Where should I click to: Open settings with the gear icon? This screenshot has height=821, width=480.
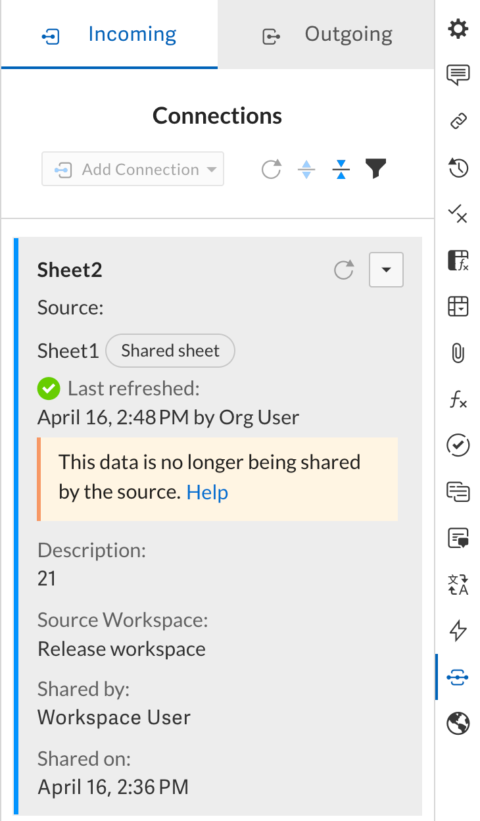tap(458, 29)
